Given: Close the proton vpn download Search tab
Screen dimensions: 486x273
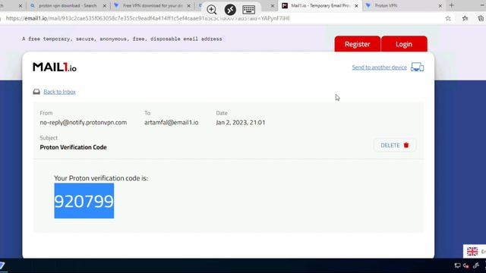Looking at the screenshot, I should point(105,6).
